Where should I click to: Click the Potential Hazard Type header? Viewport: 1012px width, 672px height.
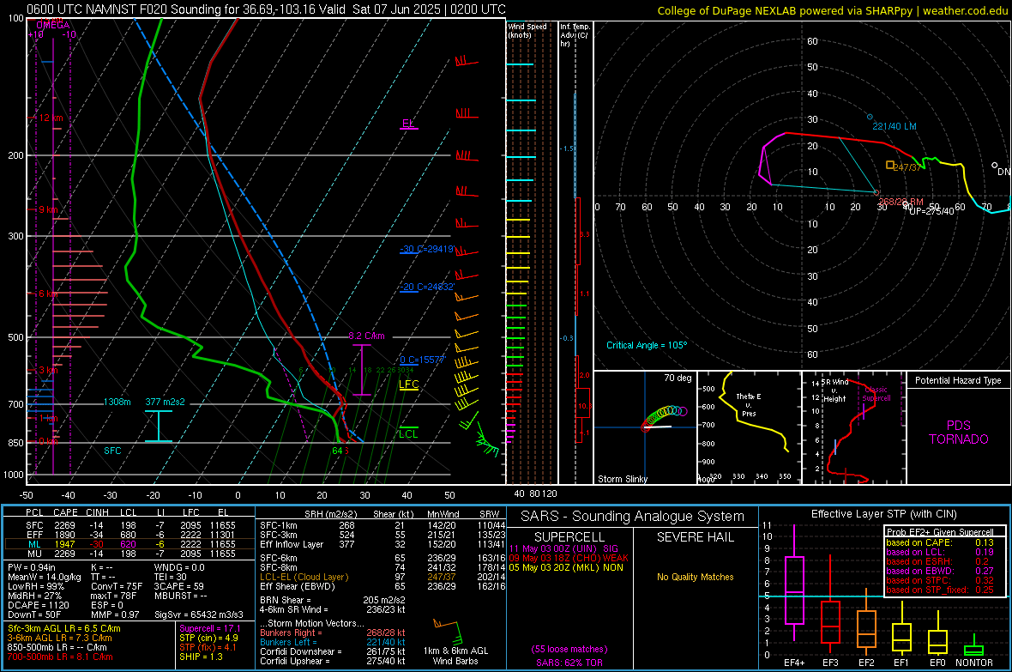[959, 380]
